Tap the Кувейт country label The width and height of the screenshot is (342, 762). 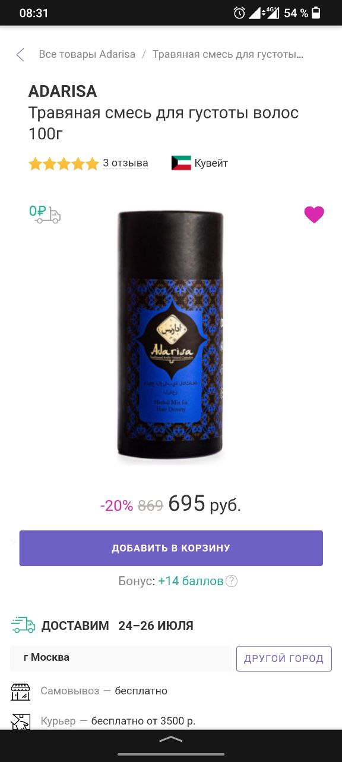point(211,163)
